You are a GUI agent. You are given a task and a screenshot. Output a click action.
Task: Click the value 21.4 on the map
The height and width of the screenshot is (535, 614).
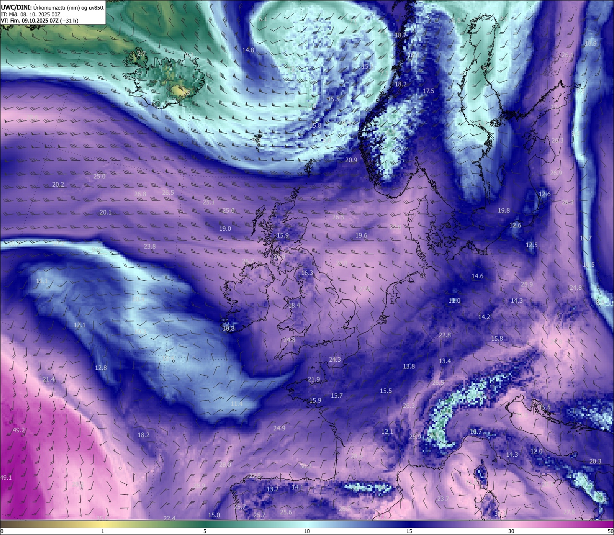pyautogui.click(x=48, y=379)
